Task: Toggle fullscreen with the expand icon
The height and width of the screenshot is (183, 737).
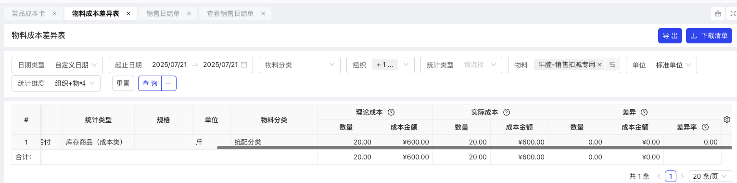Action: 733,13
